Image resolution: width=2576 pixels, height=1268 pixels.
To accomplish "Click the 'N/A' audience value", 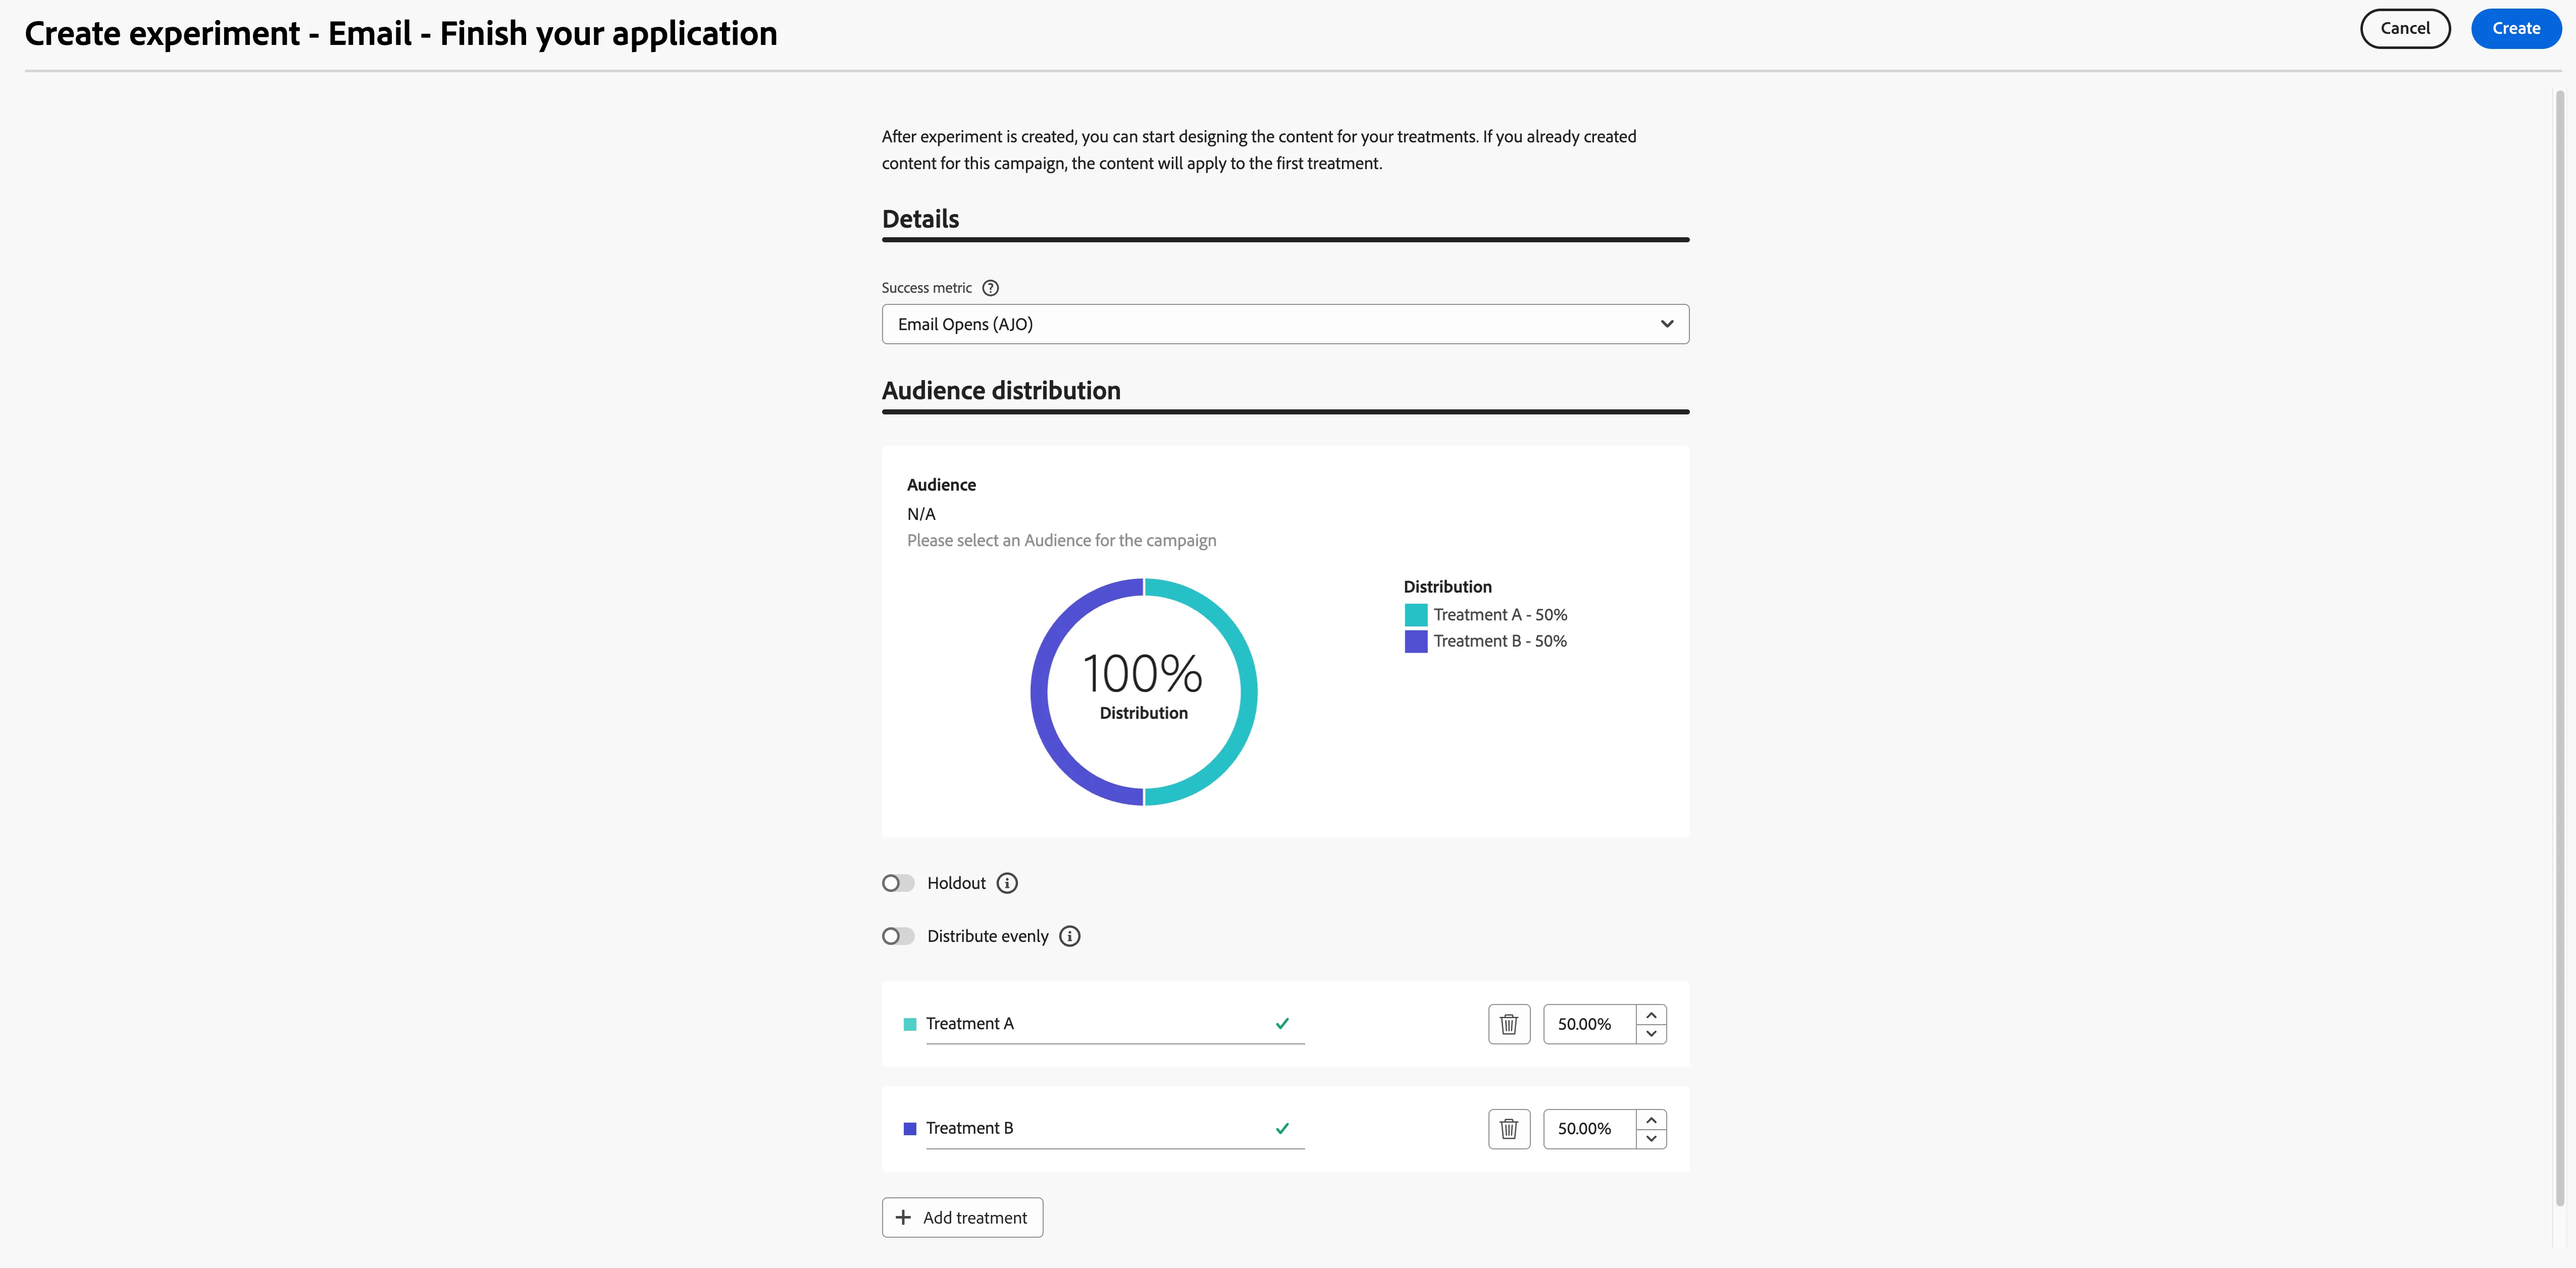I will pyautogui.click(x=921, y=514).
